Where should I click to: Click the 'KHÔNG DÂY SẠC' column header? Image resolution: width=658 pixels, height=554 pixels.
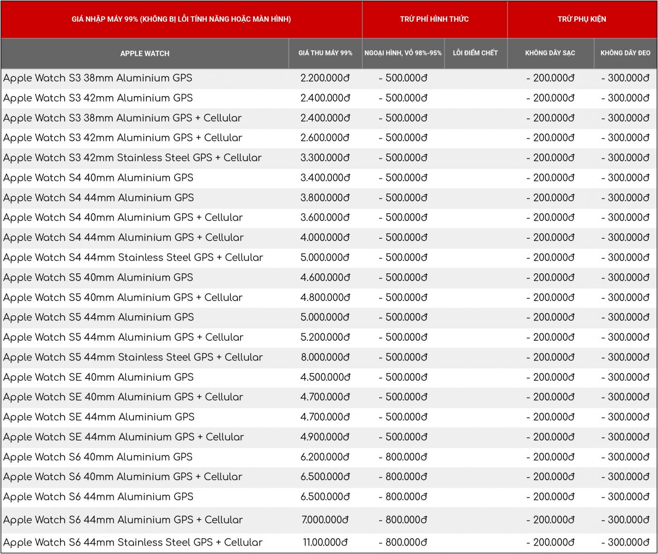tap(550, 53)
